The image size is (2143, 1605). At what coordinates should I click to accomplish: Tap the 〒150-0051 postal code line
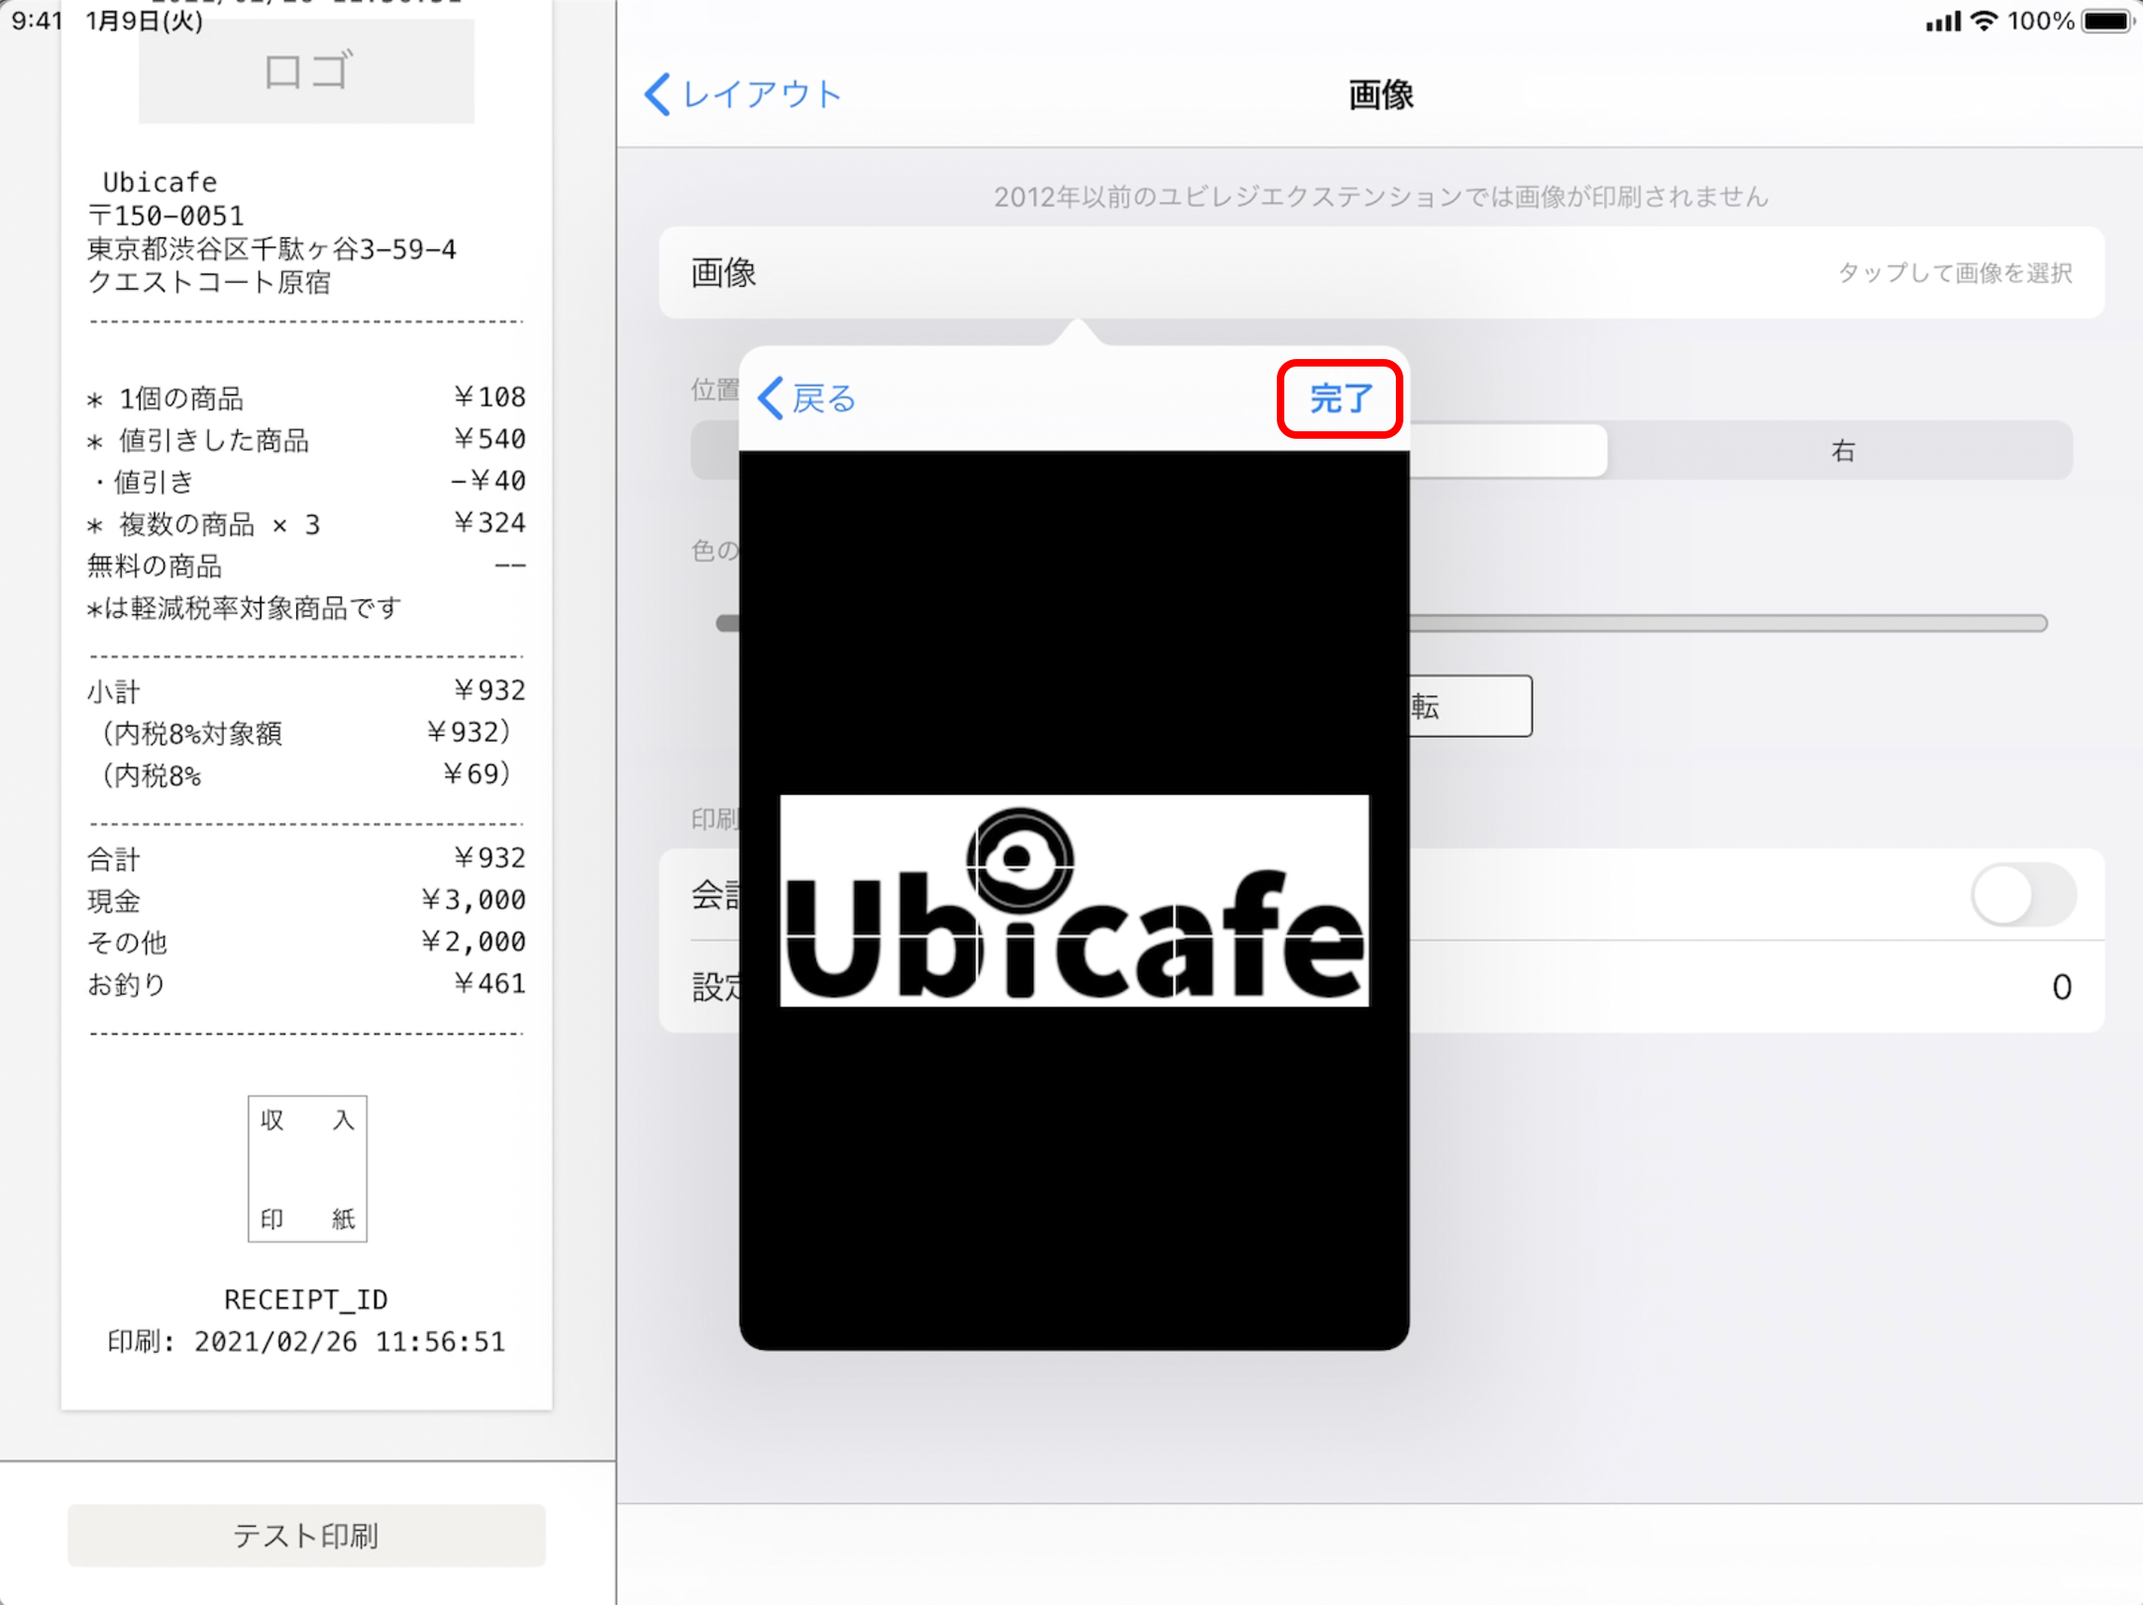click(x=166, y=215)
